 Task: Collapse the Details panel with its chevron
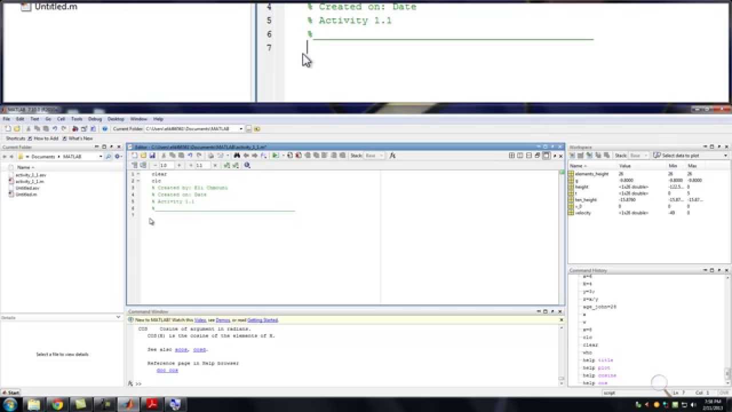[x=118, y=317]
